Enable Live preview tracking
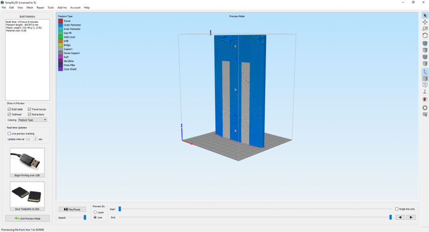Viewport: 429px width, 232px height. [9, 134]
